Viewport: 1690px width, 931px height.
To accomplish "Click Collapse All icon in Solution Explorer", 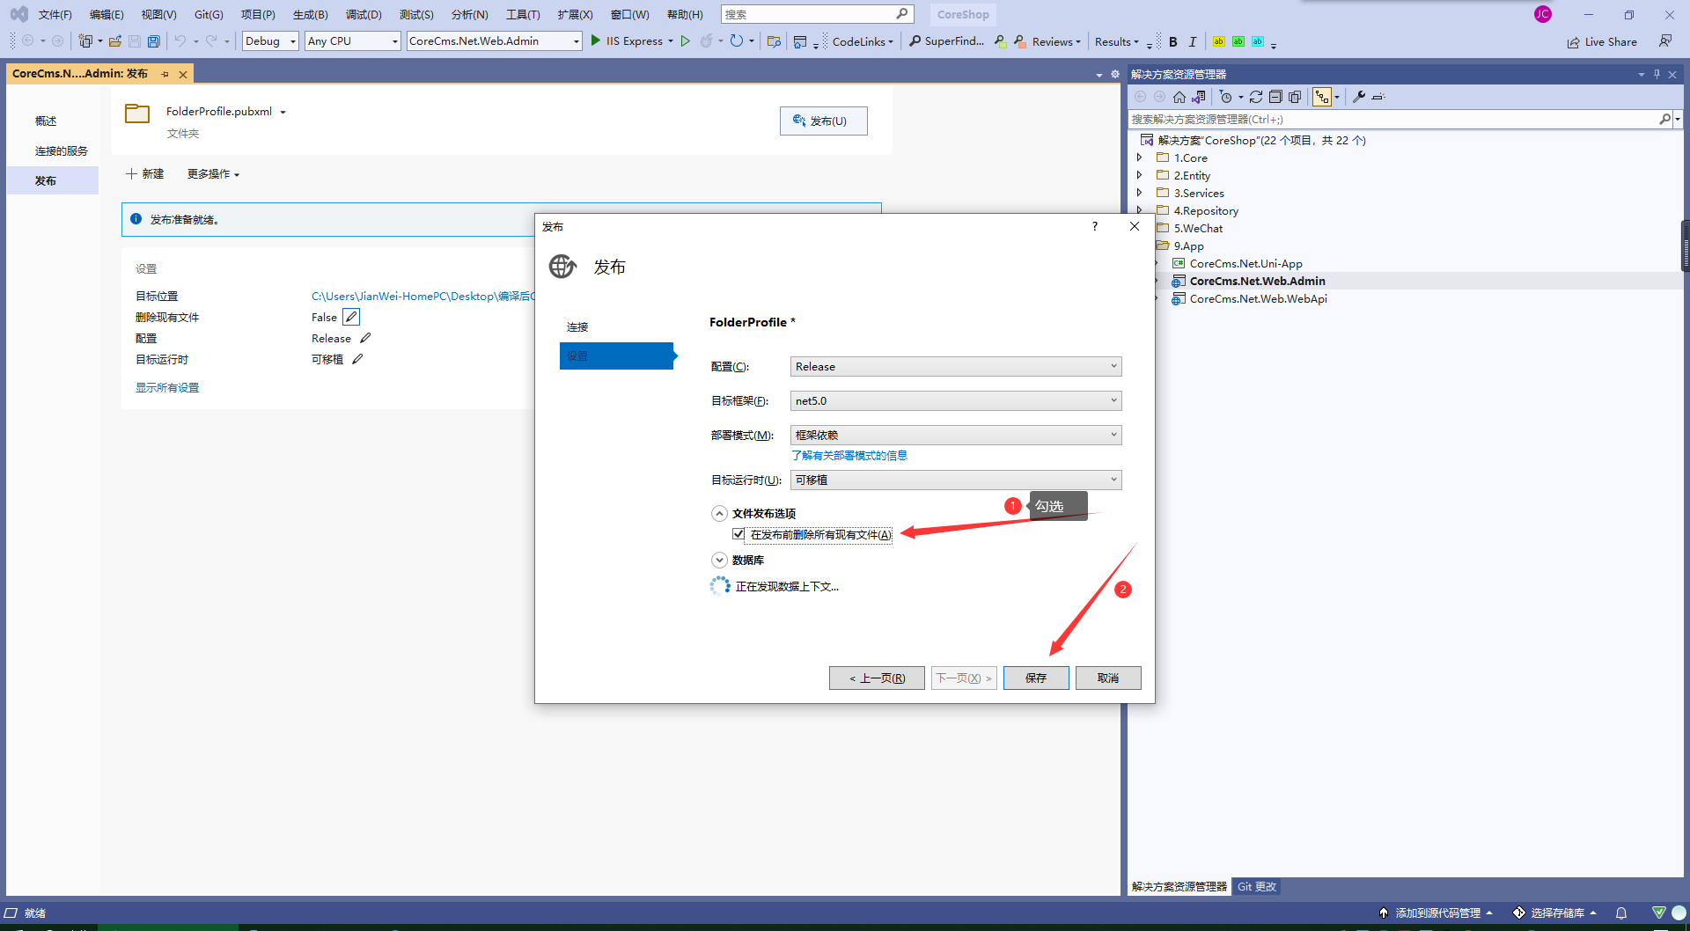I will pos(1275,97).
